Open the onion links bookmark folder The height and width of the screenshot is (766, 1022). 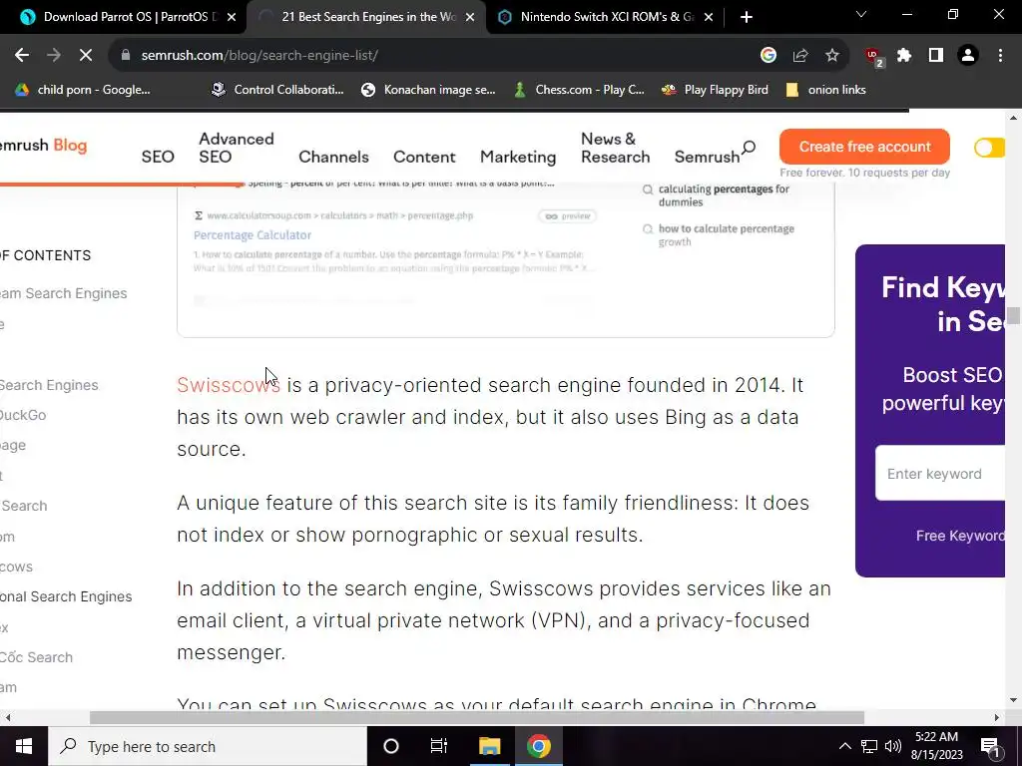point(825,90)
